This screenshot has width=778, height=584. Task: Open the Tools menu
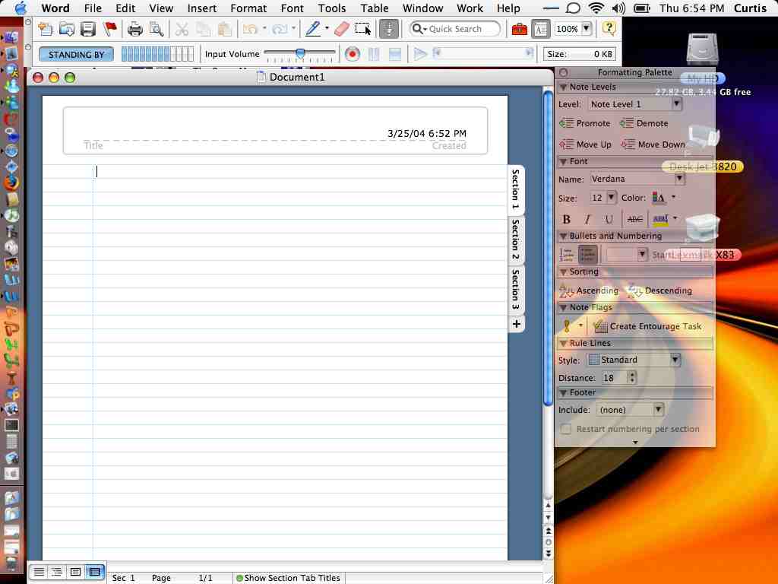point(331,8)
